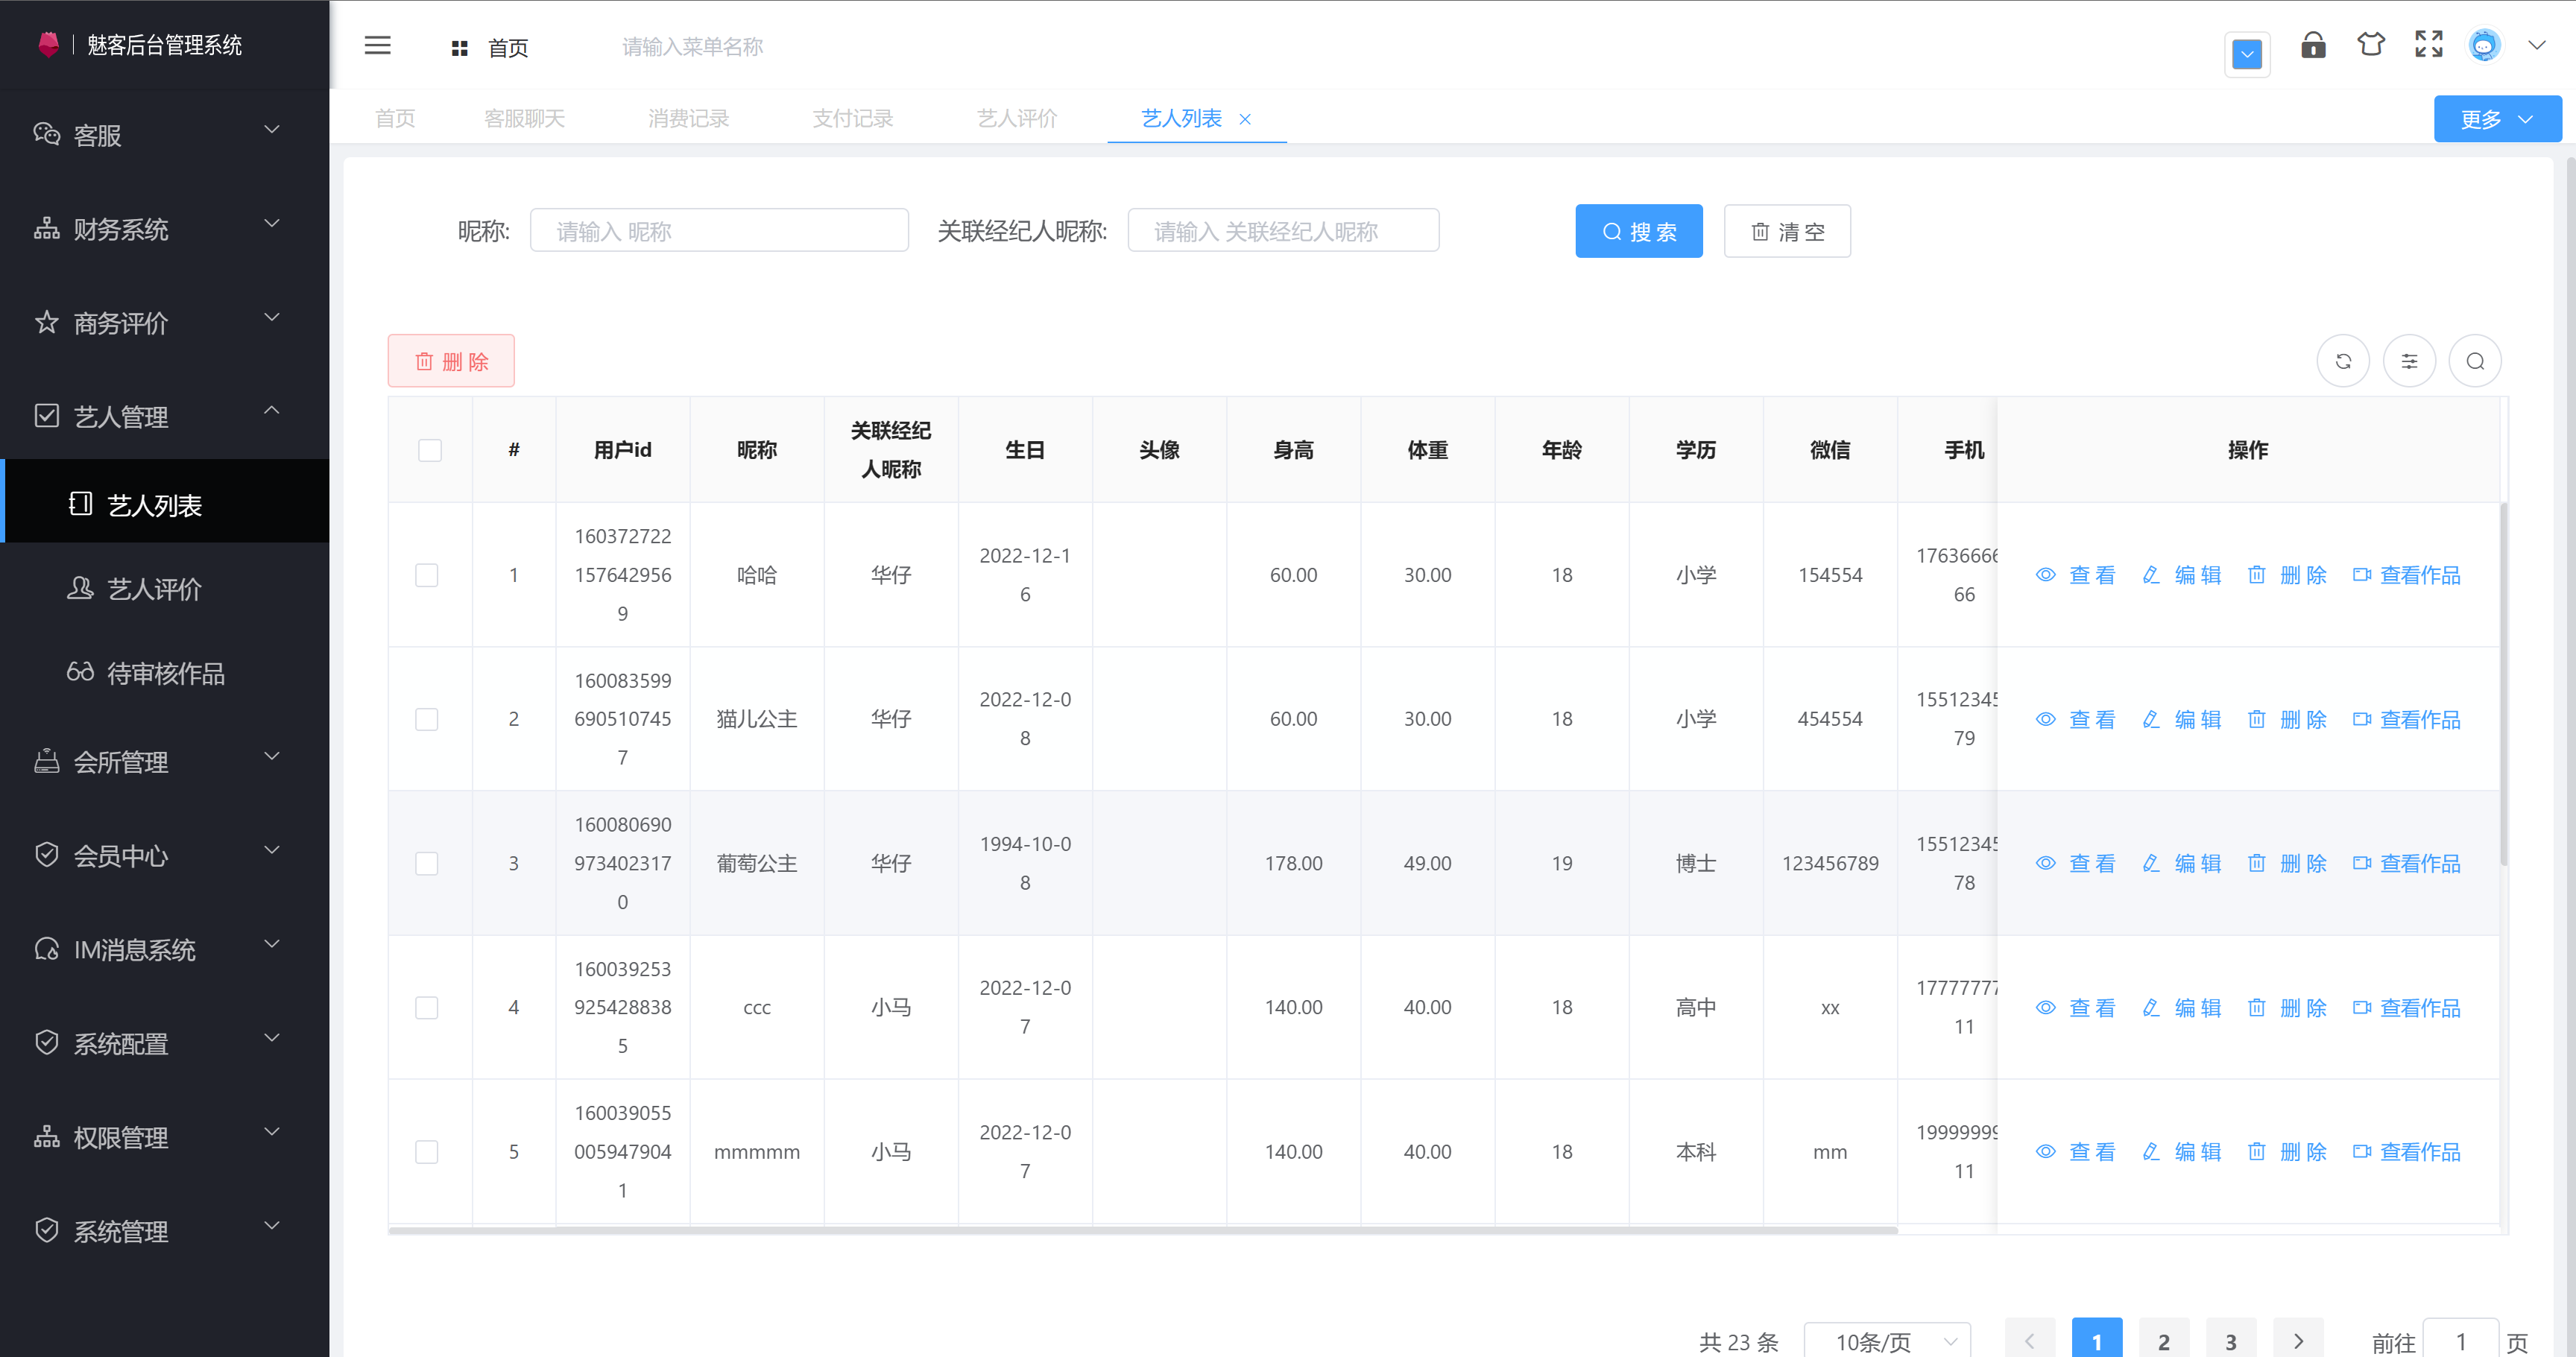Switch to the 首页 tab
Screen dimensions: 2576x1357
click(395, 119)
